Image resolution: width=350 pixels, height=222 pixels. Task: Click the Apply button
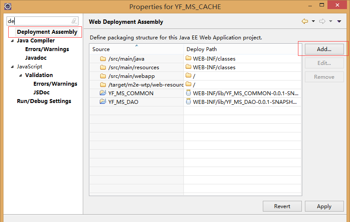point(324,206)
